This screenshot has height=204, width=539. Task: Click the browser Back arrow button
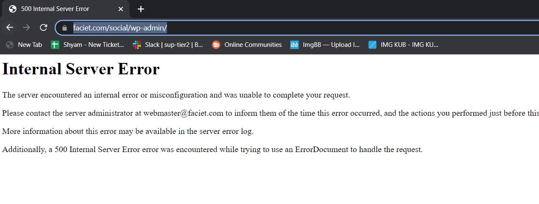[x=10, y=27]
